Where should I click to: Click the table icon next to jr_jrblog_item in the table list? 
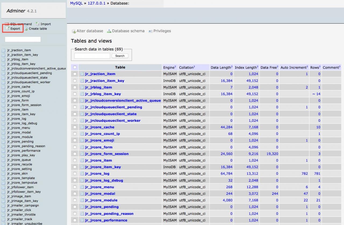tap(82, 87)
